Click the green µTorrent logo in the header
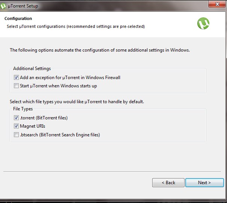The image size is (227, 203). pos(203,23)
